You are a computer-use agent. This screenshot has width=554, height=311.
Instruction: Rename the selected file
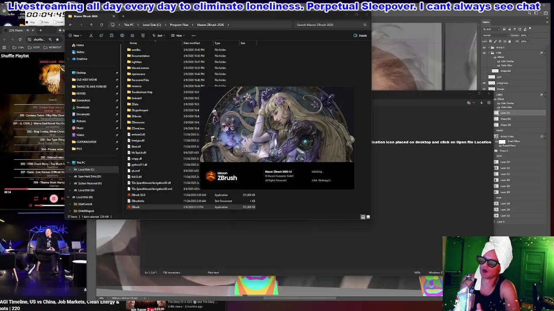[122, 35]
